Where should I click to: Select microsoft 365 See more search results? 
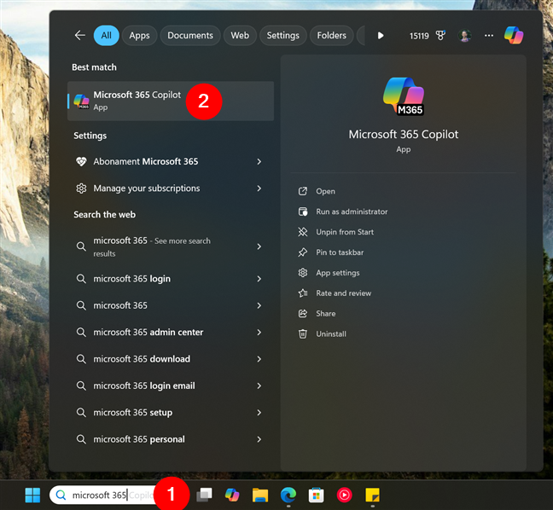coord(171,246)
